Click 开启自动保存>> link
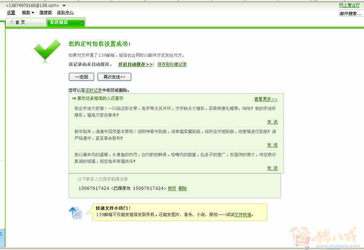This screenshot has height=250, width=364. tap(135, 65)
